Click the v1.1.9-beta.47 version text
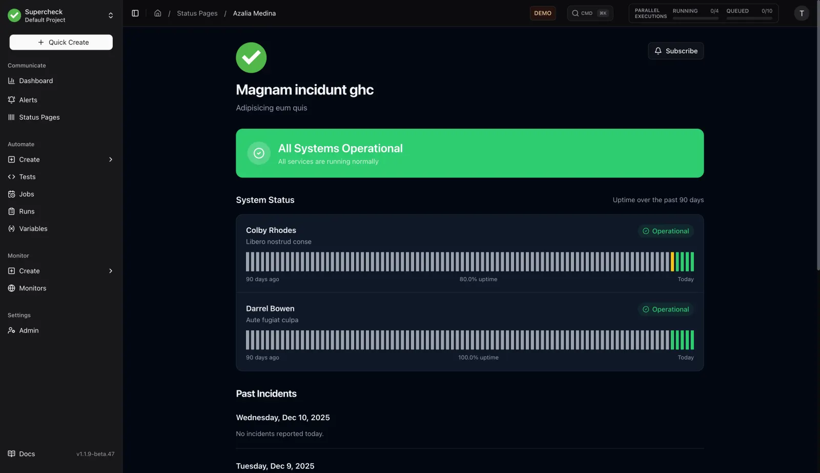Viewport: 820px width, 473px height. tap(95, 454)
